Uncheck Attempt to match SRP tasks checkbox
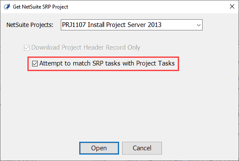Screen dimensions: 239x161 click(35, 63)
